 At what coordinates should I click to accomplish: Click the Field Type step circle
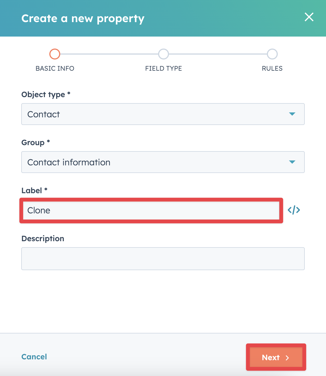[x=163, y=54]
